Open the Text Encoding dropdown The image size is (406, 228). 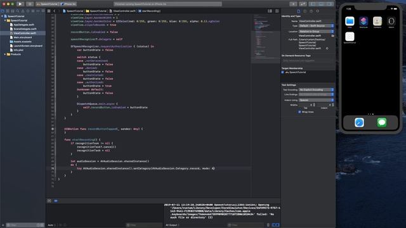click(316, 90)
